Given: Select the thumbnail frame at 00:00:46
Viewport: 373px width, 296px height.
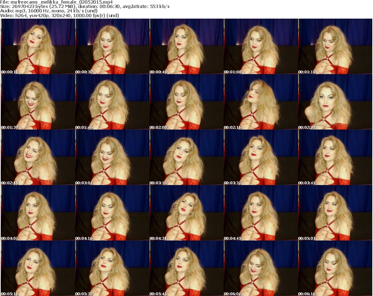Looking at the screenshot, I should 186,46.
